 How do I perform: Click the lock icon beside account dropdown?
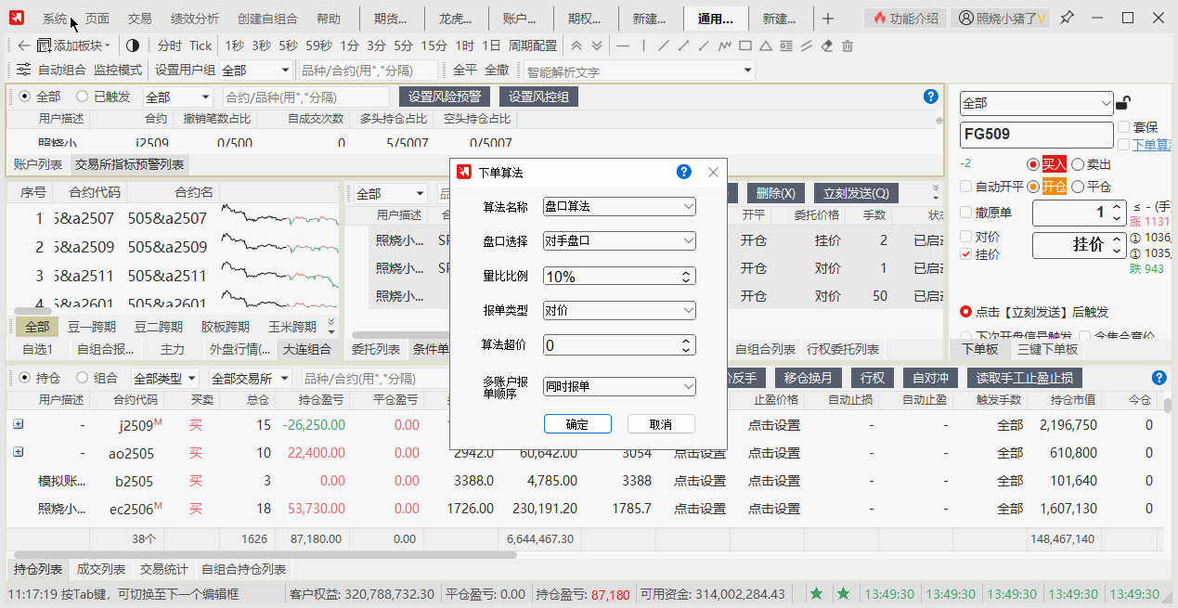click(1123, 103)
